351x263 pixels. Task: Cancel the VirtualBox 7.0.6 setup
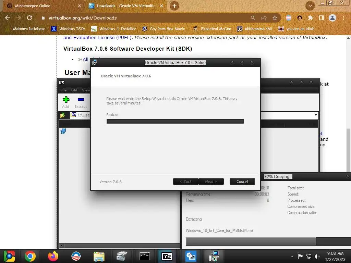pyautogui.click(x=242, y=181)
